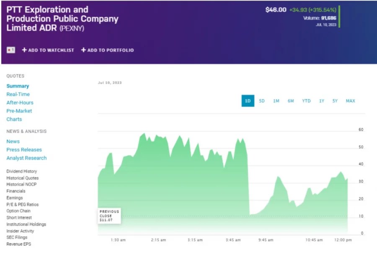Open the Pre-Market quote page
The image size is (377, 253).
coord(19,111)
